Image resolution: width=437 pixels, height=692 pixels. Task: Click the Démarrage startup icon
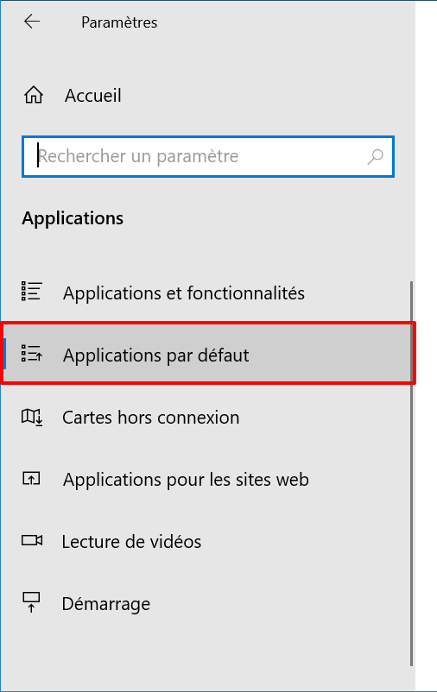(31, 602)
